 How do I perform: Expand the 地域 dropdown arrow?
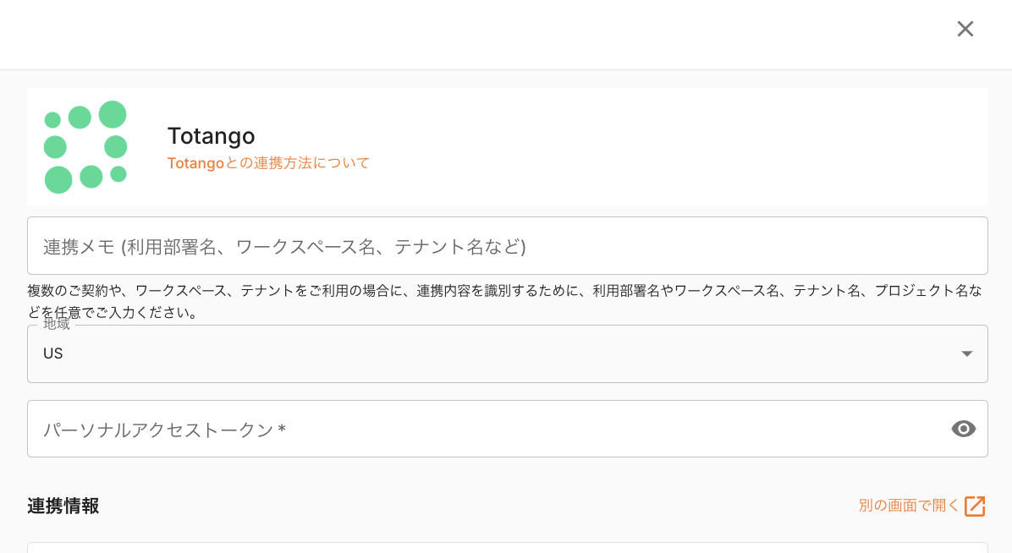coord(967,353)
